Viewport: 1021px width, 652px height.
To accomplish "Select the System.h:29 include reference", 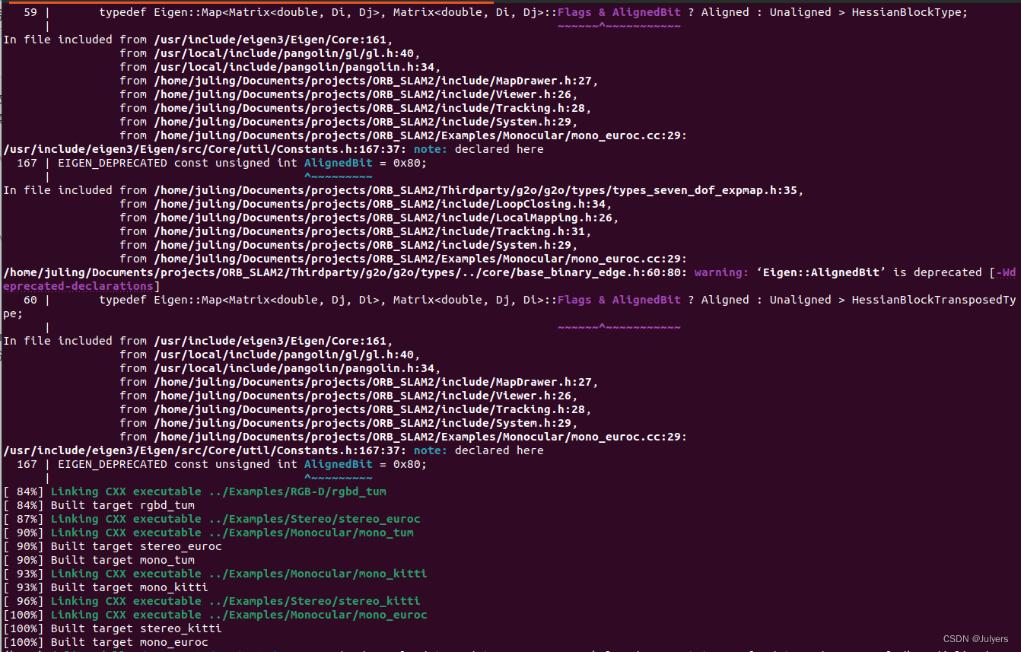I will 335,121.
